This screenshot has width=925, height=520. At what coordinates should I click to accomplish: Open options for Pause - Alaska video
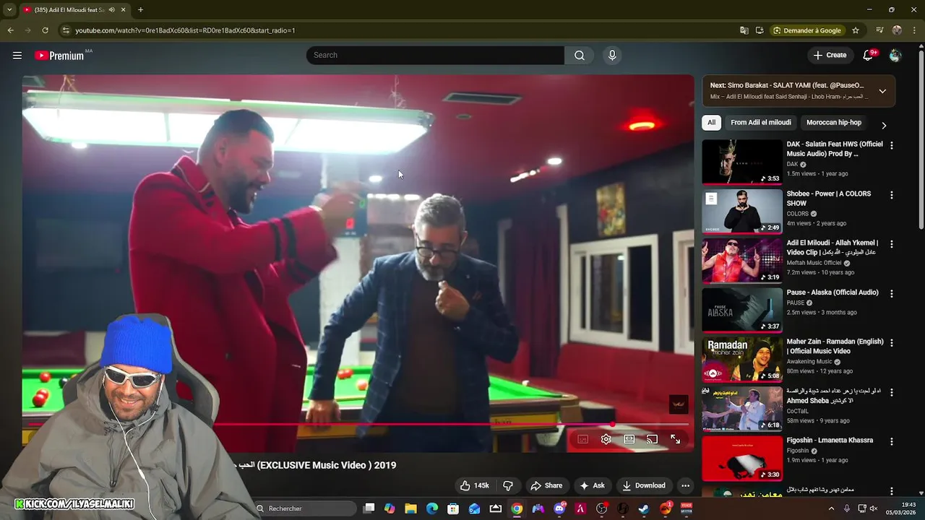891,293
